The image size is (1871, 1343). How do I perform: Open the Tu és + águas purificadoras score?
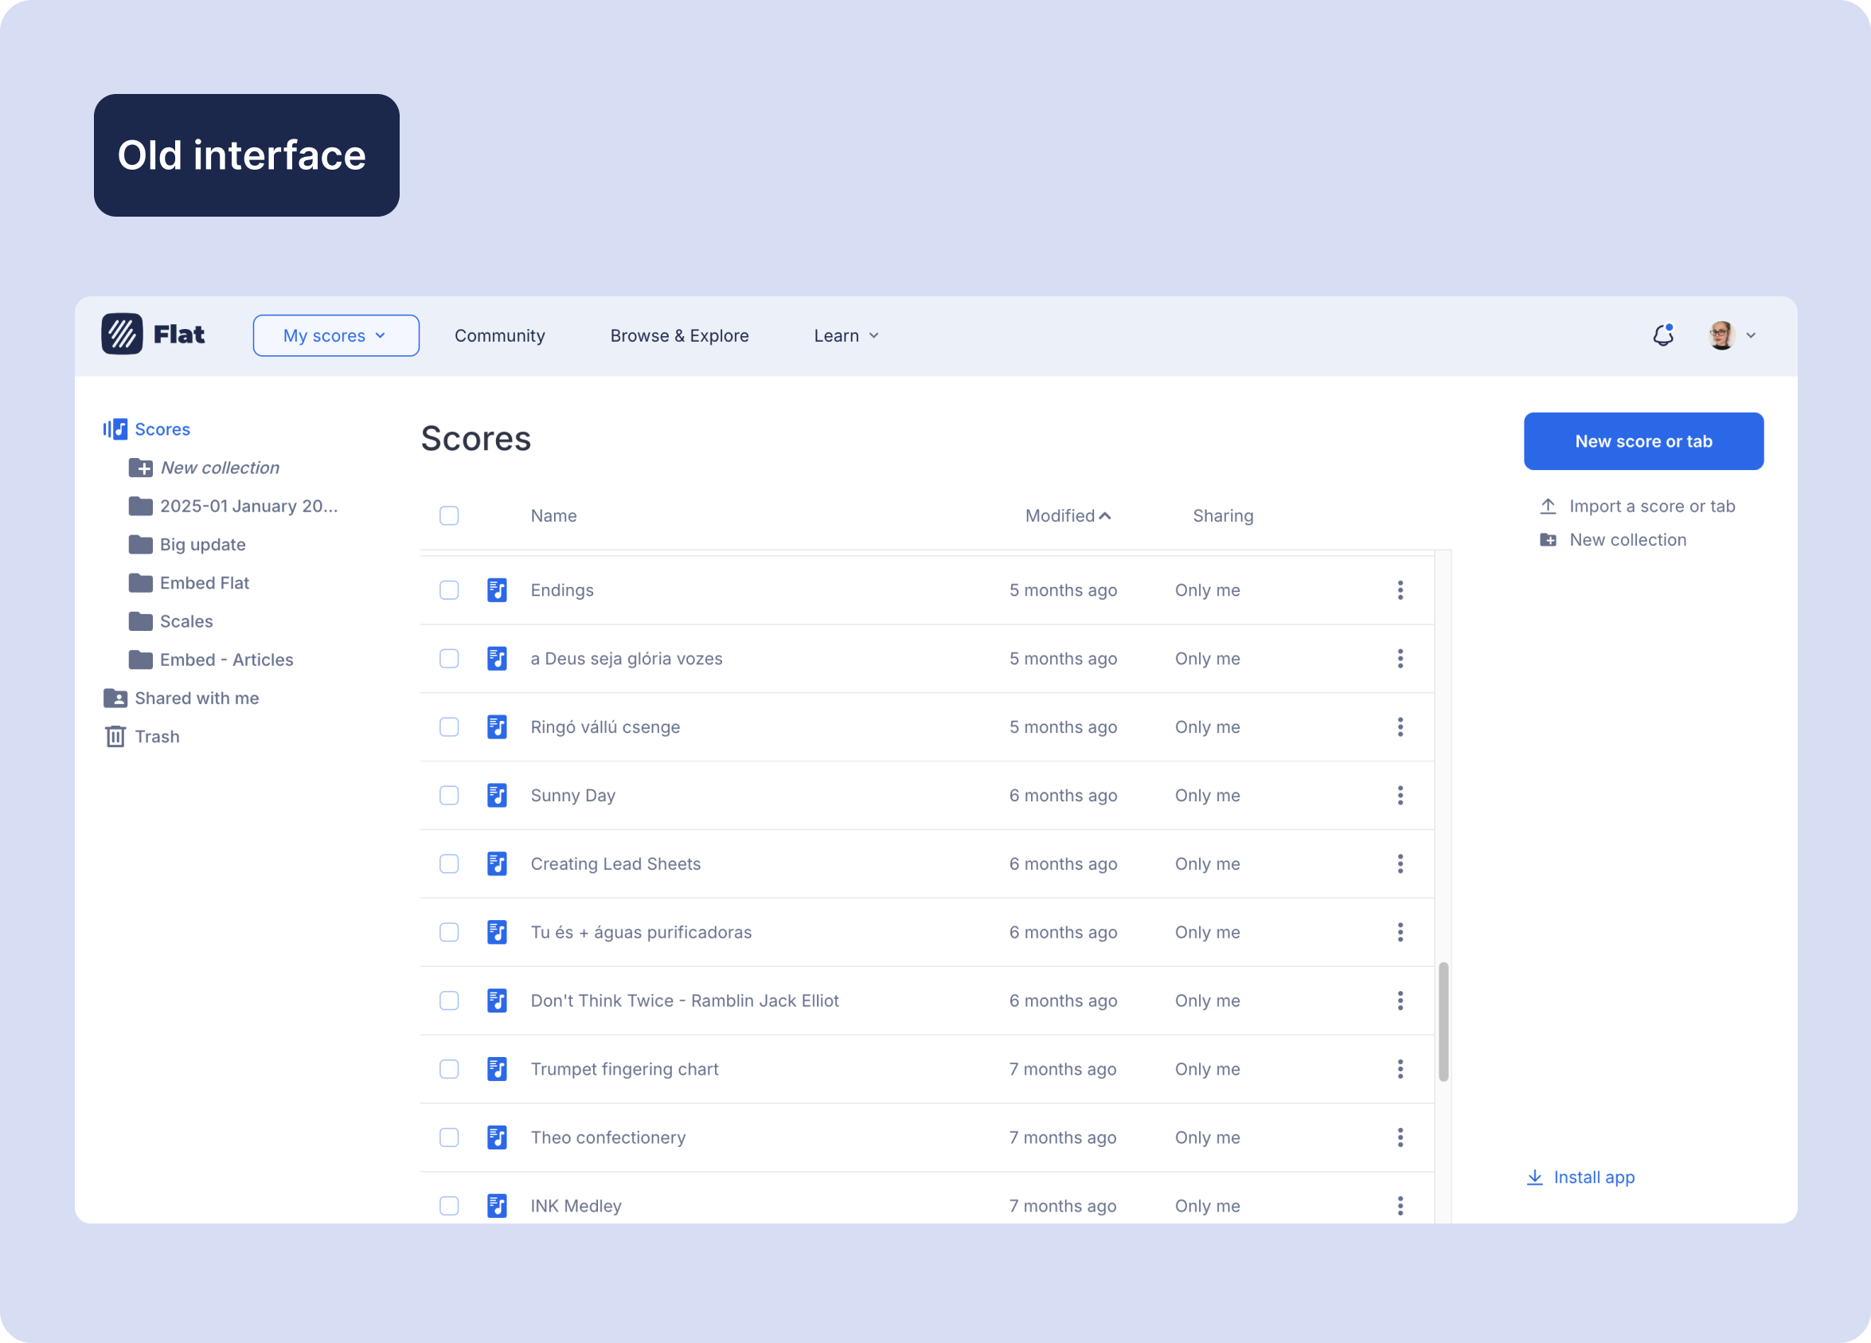pos(641,933)
